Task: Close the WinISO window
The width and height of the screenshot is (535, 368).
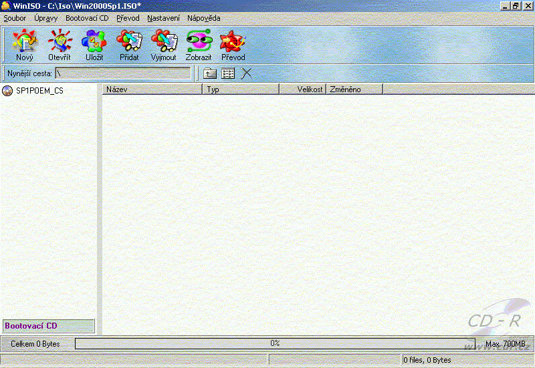Action: click(x=528, y=6)
